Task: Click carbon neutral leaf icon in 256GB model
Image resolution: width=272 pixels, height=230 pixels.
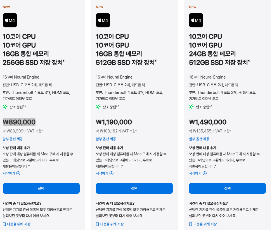Action: pyautogui.click(x=5, y=107)
